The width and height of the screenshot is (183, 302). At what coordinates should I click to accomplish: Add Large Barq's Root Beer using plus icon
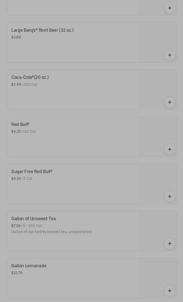(169, 55)
